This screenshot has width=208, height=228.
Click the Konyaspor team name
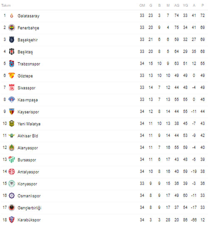27,184
